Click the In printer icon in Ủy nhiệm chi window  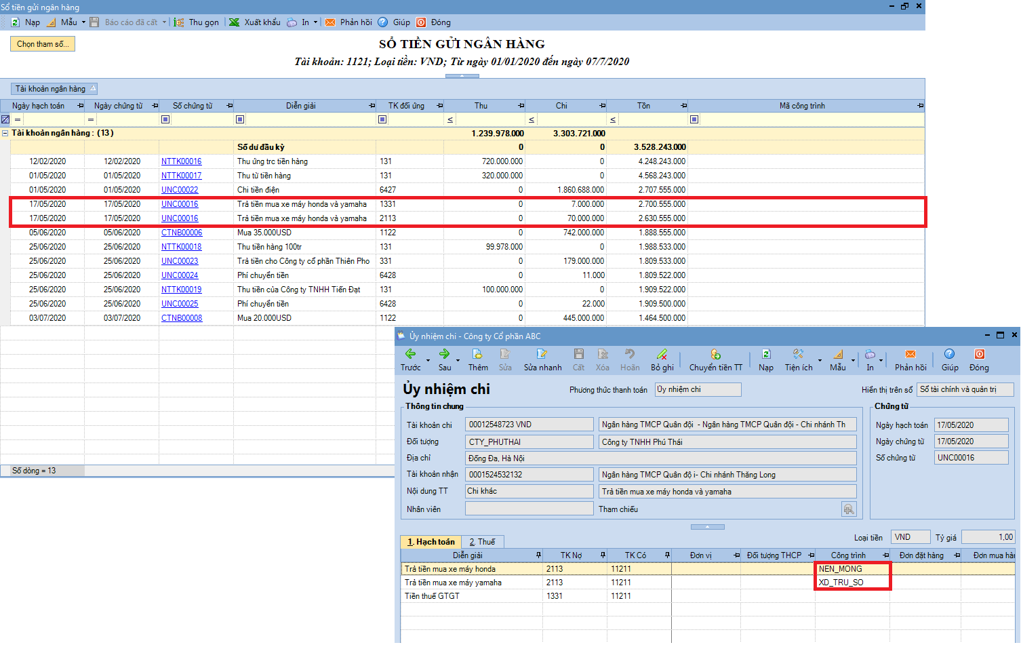click(870, 354)
